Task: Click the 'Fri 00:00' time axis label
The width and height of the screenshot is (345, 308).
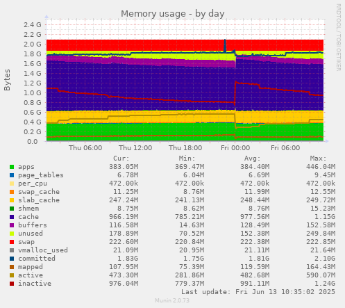Action: click(235, 148)
